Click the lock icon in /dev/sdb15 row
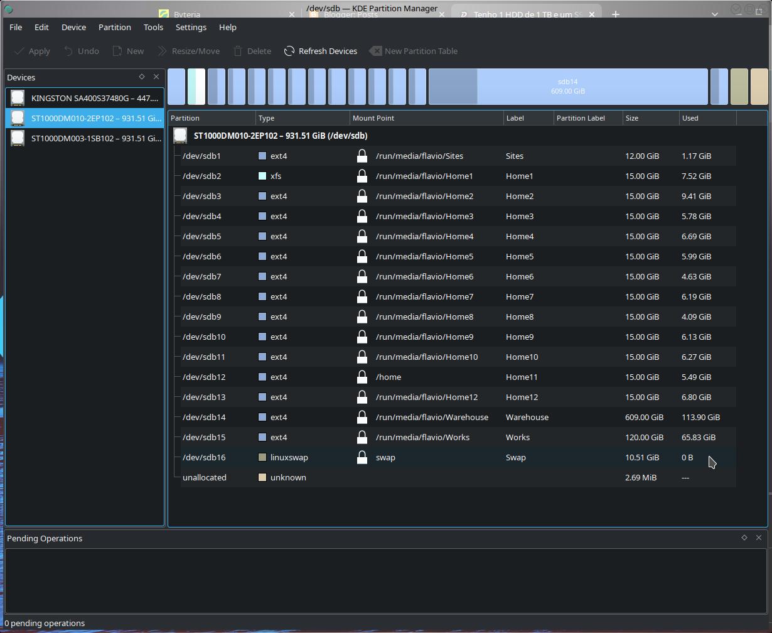Image resolution: width=772 pixels, height=633 pixels. pyautogui.click(x=362, y=437)
